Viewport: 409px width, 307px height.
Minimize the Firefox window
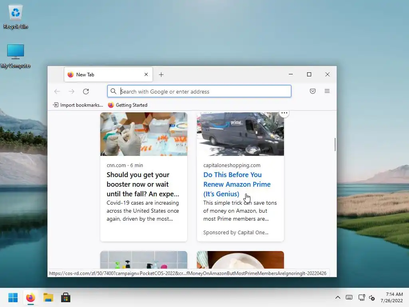coord(291,74)
